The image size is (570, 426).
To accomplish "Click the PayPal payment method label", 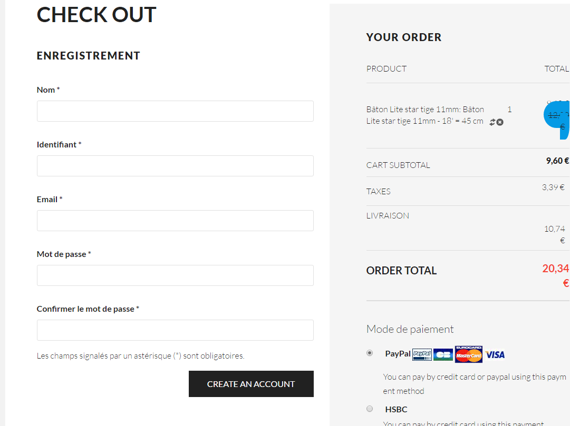I will coord(398,354).
